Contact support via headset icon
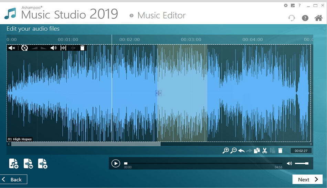 pyautogui.click(x=292, y=18)
